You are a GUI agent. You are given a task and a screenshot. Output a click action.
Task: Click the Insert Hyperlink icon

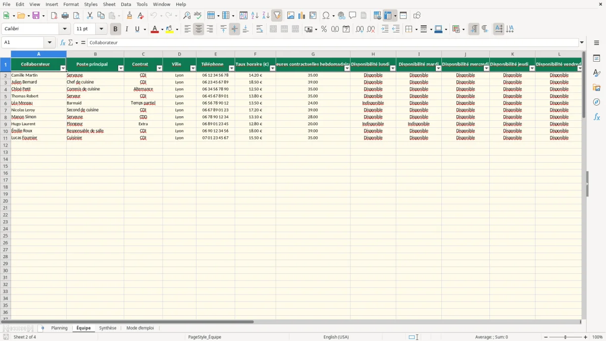pyautogui.click(x=342, y=16)
